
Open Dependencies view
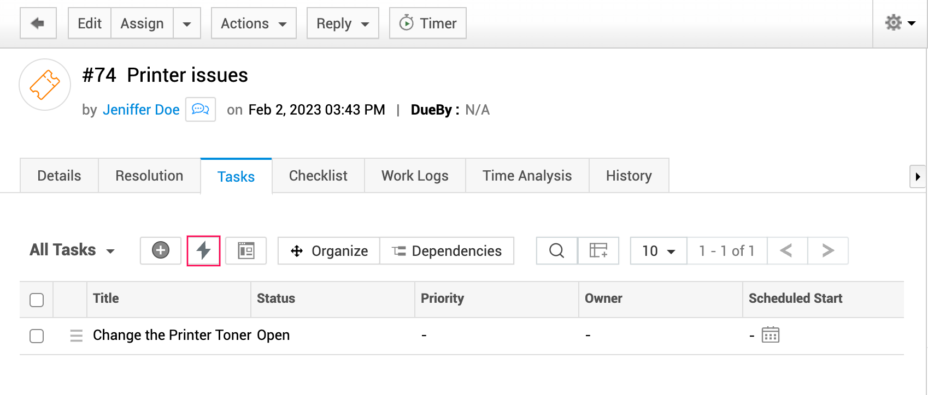(447, 250)
